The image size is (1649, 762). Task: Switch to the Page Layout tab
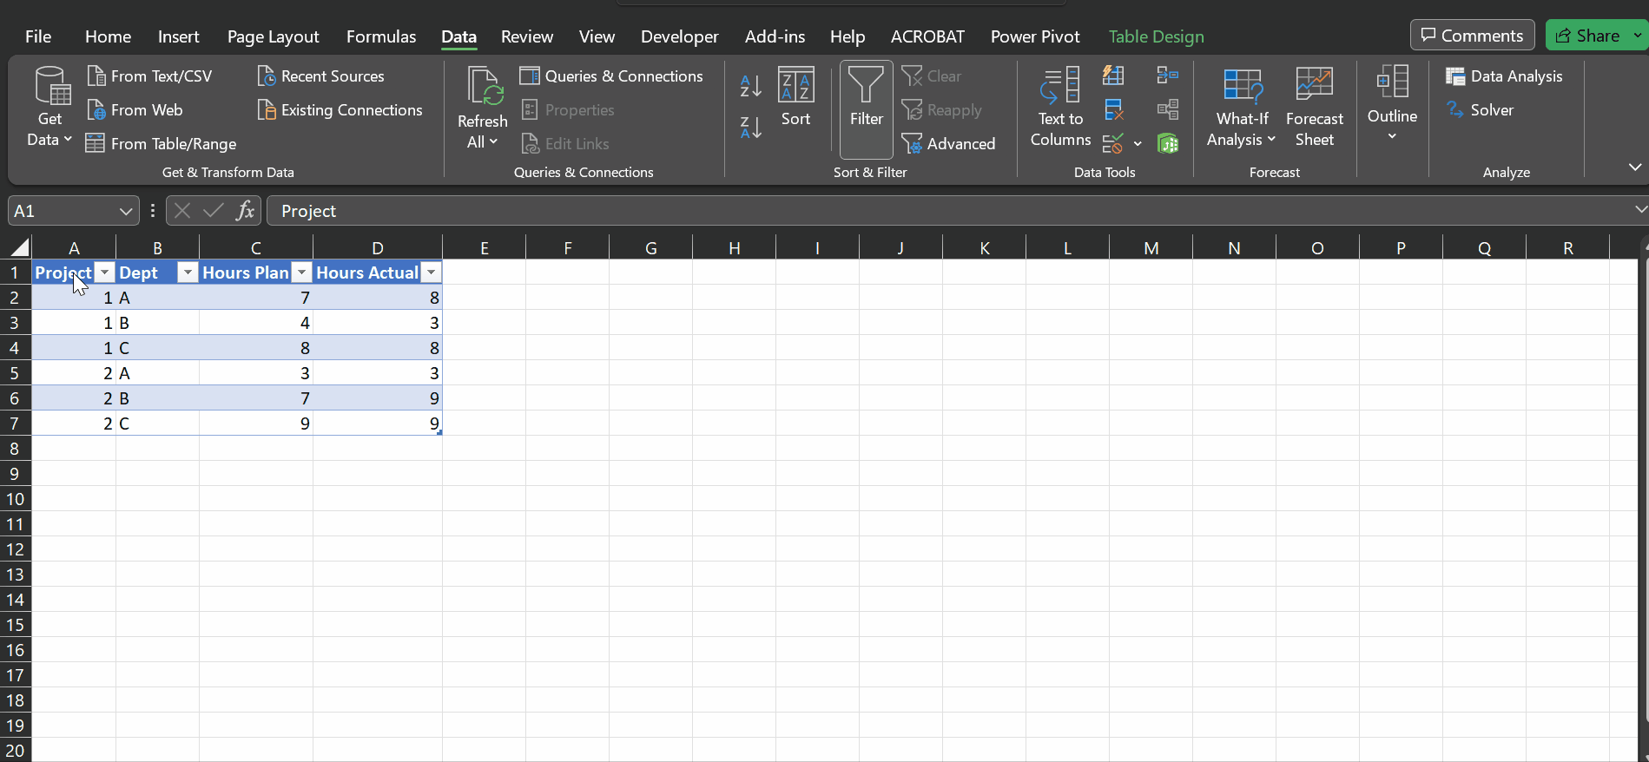pos(273,36)
